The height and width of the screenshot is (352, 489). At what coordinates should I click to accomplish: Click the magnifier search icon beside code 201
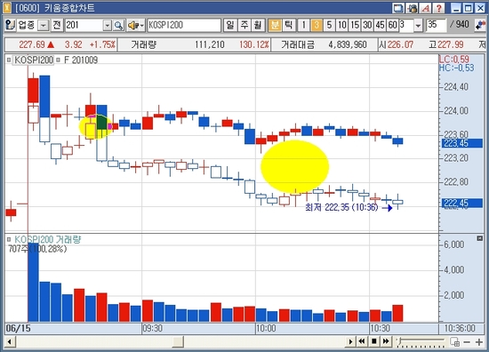pos(118,25)
